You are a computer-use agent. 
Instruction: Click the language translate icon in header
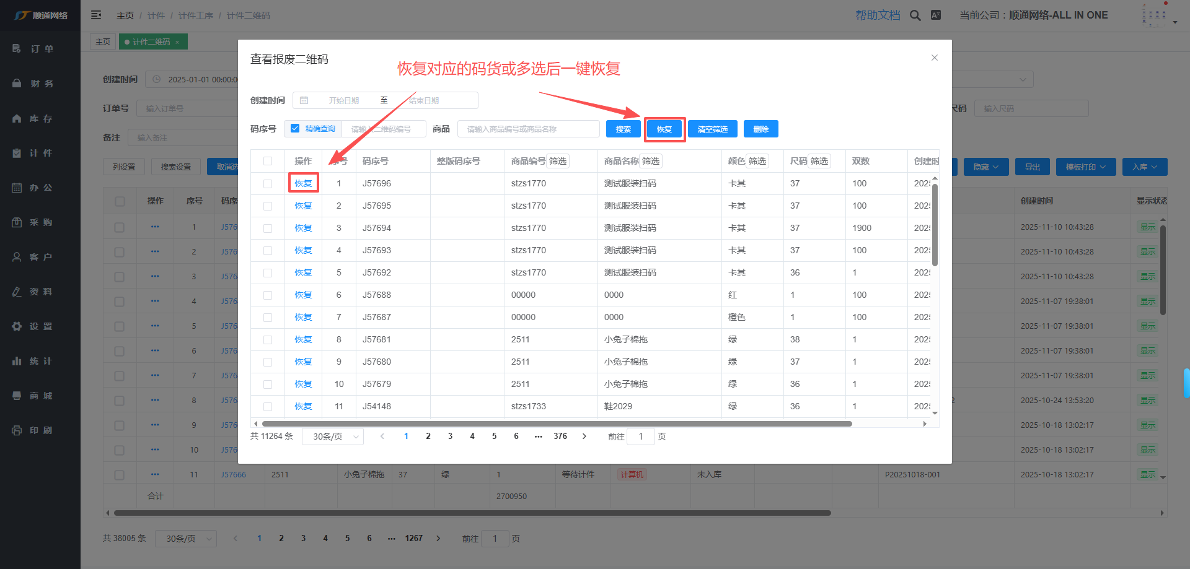[936, 15]
